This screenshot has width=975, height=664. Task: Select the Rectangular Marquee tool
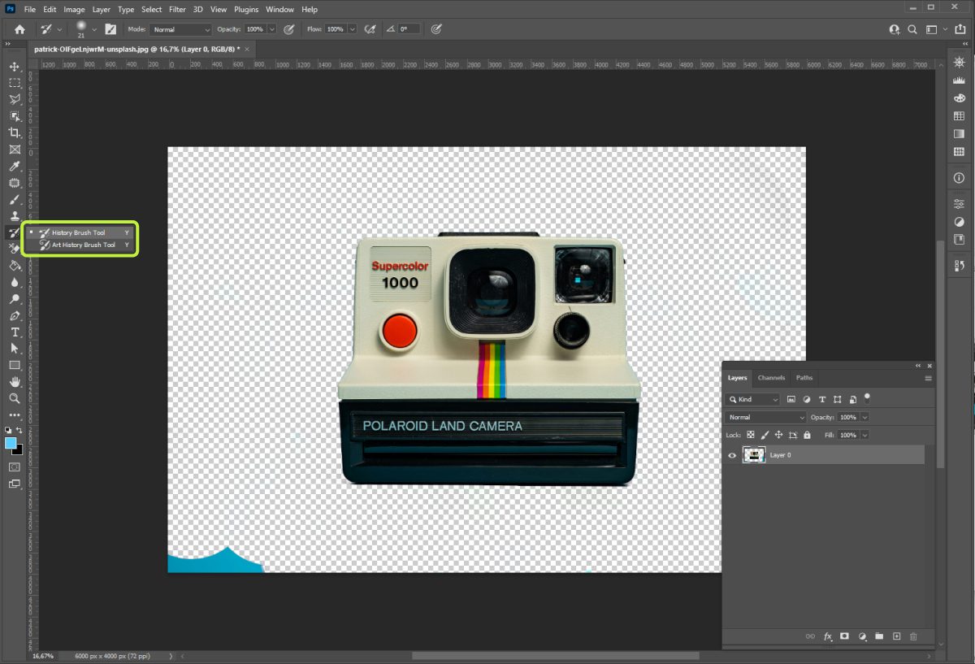click(x=15, y=83)
